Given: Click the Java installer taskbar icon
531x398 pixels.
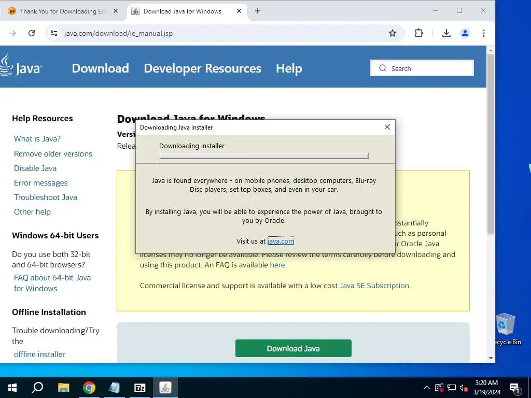Looking at the screenshot, I should (x=165, y=388).
